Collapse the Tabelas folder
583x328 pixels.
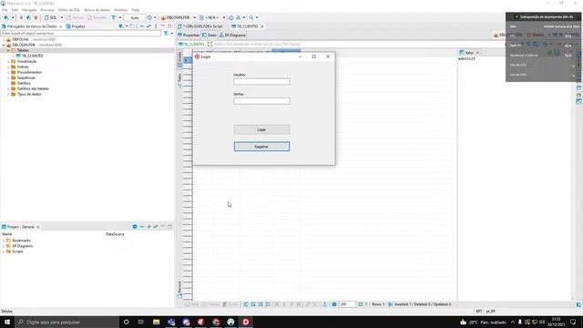8,50
